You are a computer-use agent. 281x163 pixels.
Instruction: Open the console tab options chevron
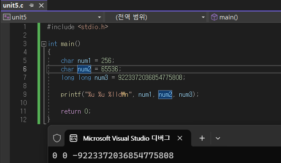[x=218, y=138]
